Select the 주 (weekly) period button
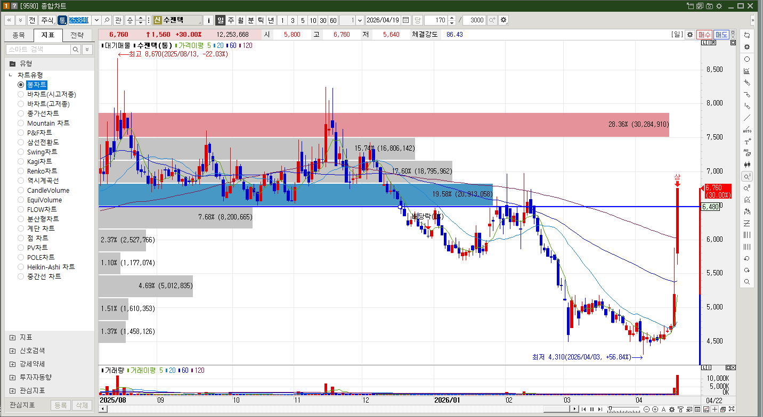 pos(231,20)
